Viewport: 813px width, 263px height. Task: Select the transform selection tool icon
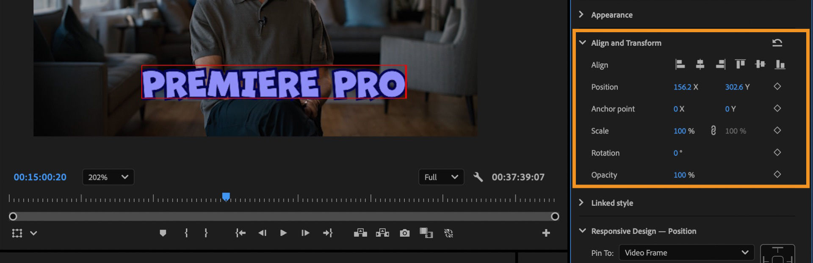(x=17, y=233)
